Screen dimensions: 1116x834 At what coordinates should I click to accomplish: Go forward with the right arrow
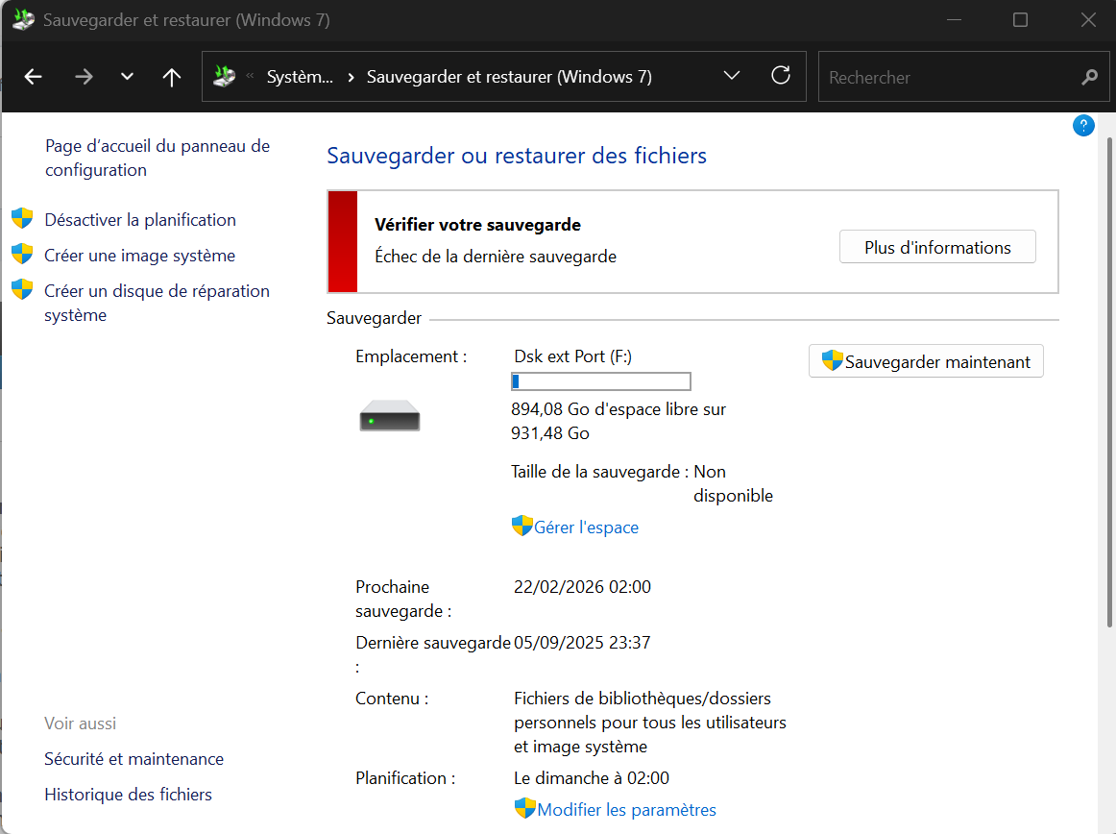click(84, 77)
